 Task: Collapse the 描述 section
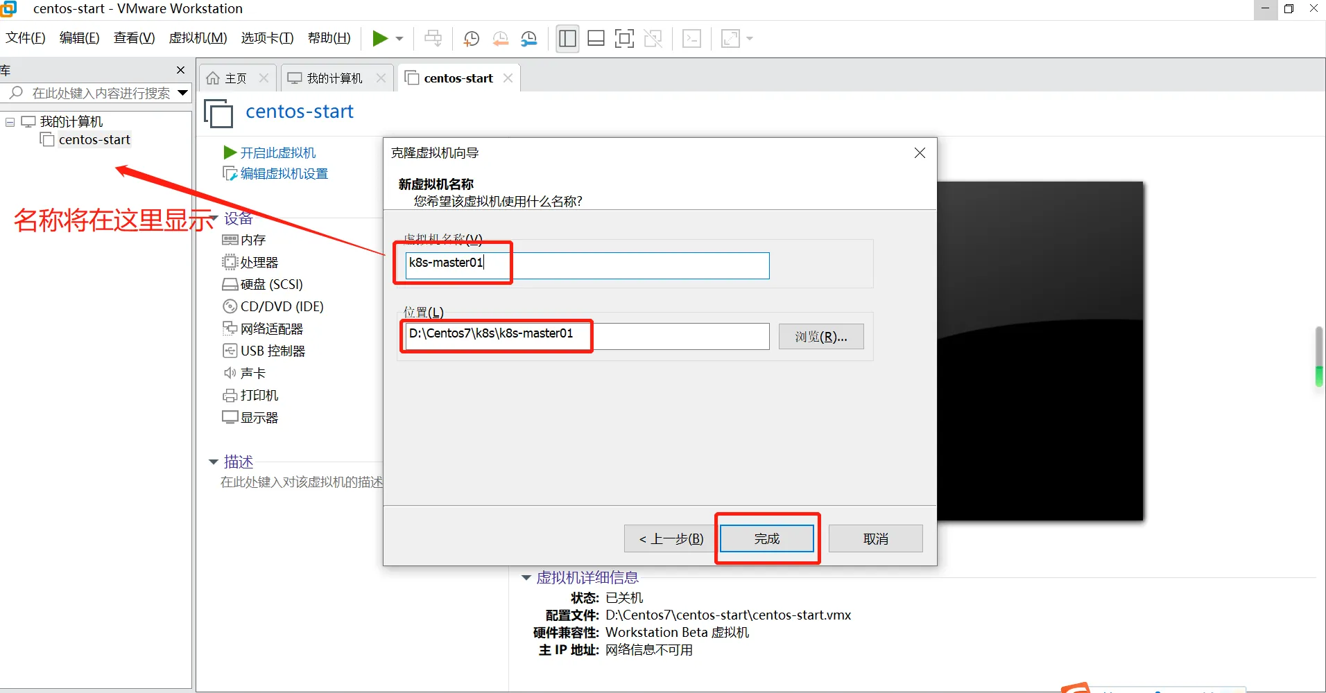pyautogui.click(x=214, y=462)
